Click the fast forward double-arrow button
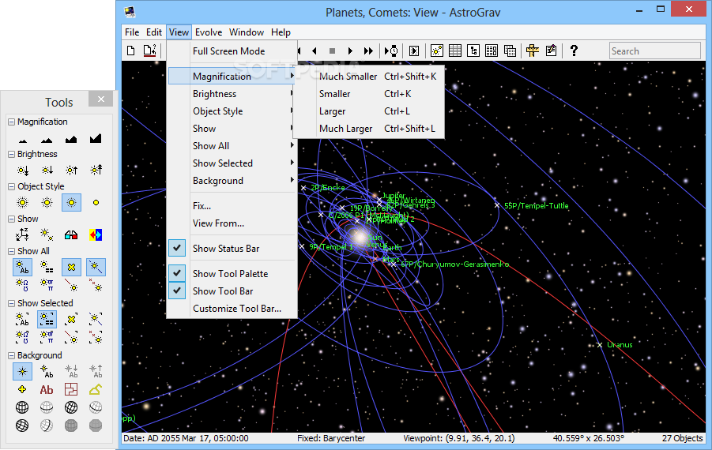Image resolution: width=712 pixels, height=450 pixels. pos(368,51)
